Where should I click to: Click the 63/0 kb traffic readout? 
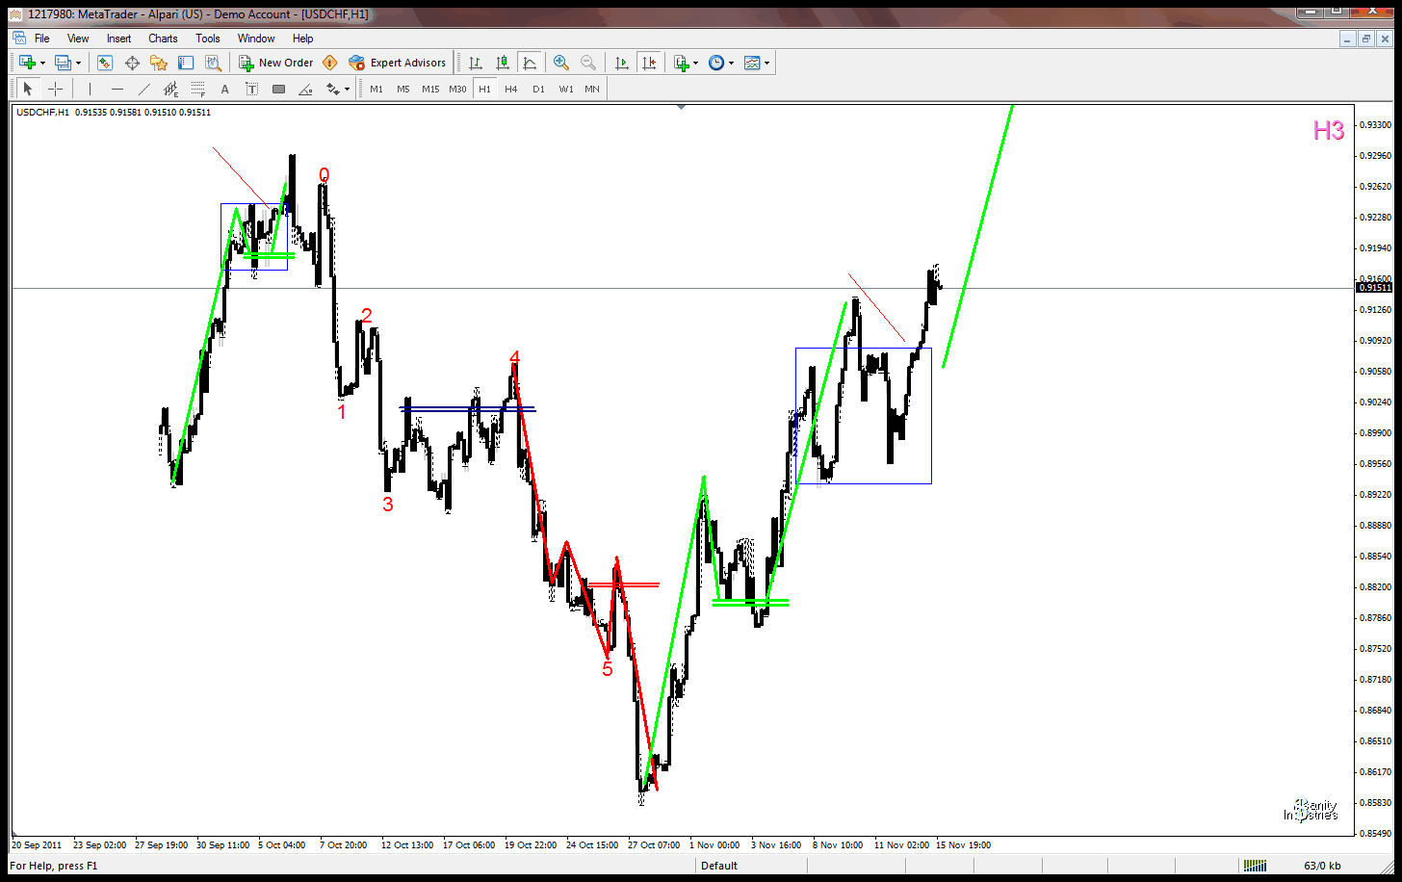1322,866
